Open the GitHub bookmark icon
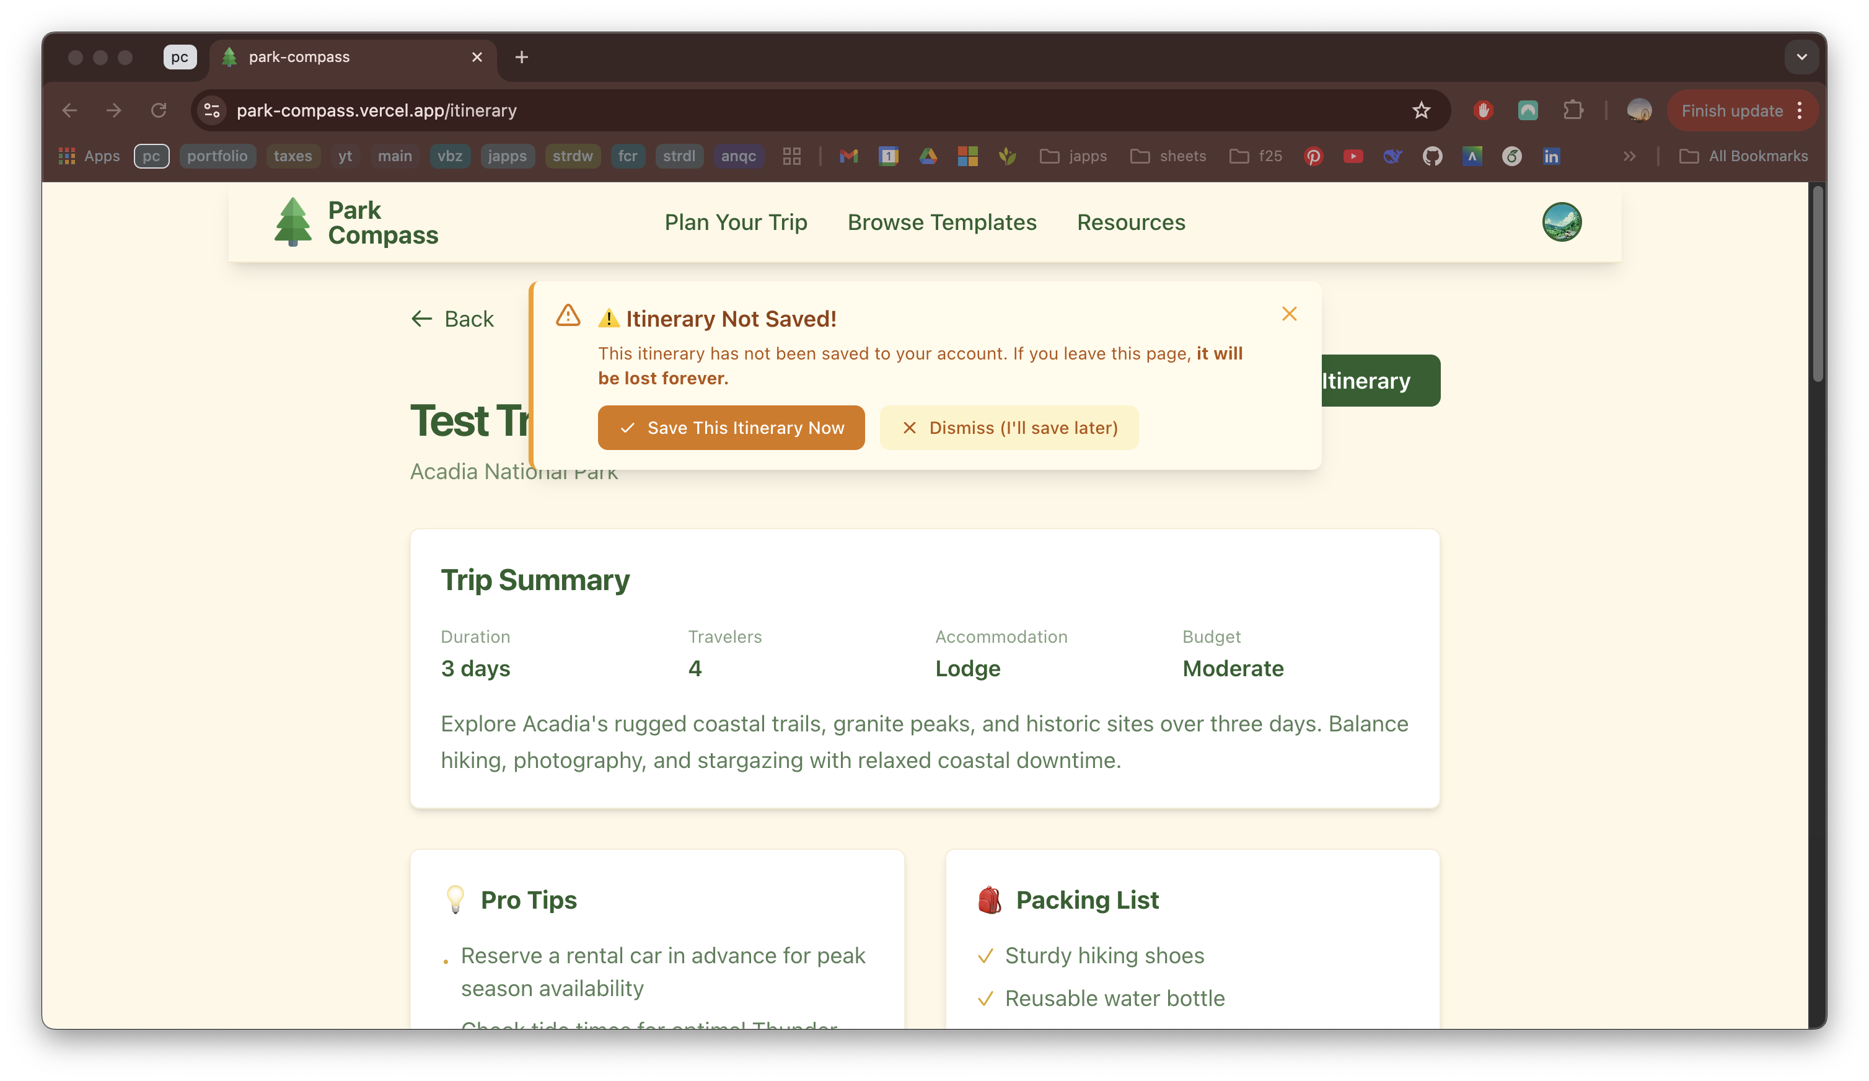This screenshot has height=1081, width=1869. pyautogui.click(x=1432, y=156)
